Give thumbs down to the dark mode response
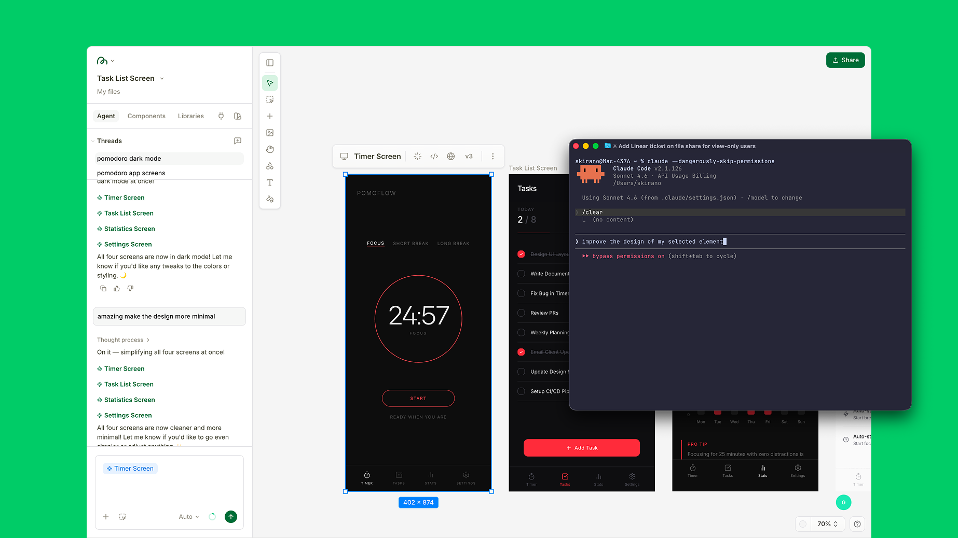The height and width of the screenshot is (538, 958). coord(130,288)
